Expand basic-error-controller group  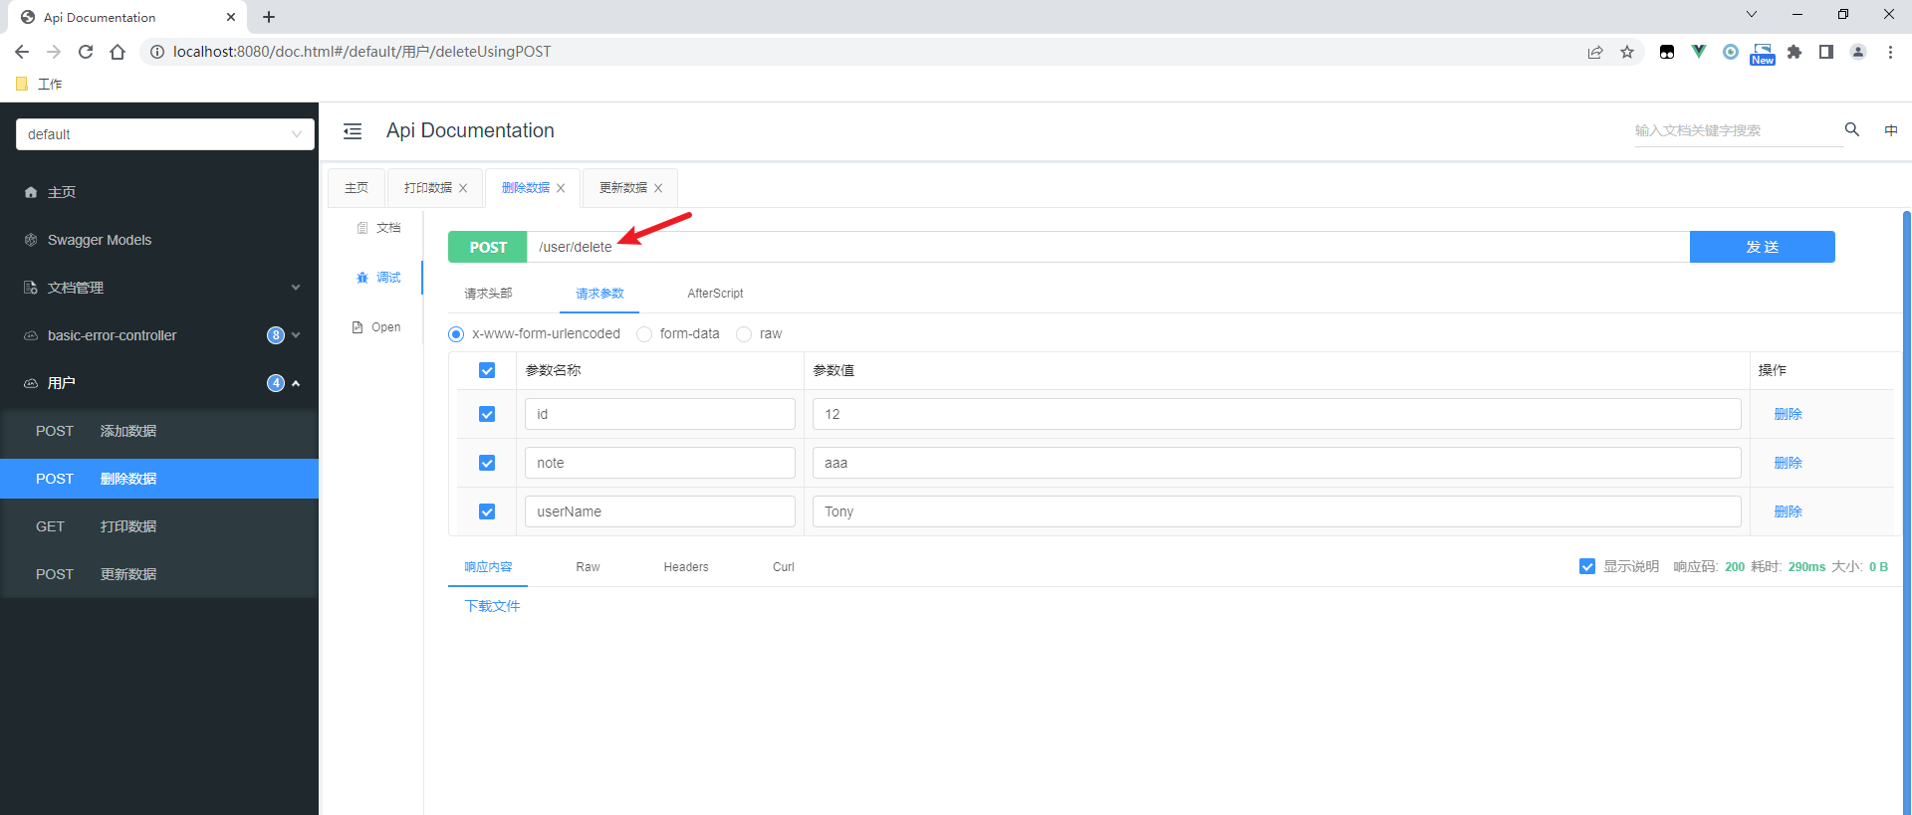click(159, 335)
